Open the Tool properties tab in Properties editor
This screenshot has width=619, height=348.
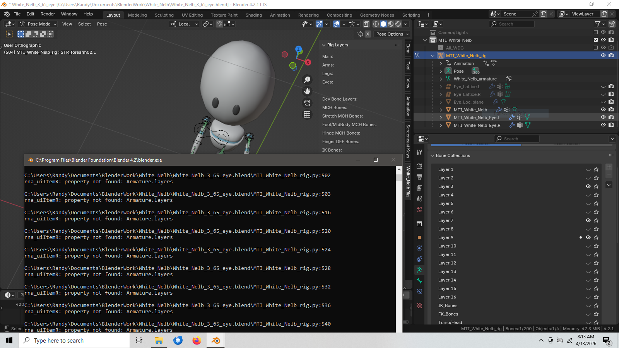(x=419, y=152)
